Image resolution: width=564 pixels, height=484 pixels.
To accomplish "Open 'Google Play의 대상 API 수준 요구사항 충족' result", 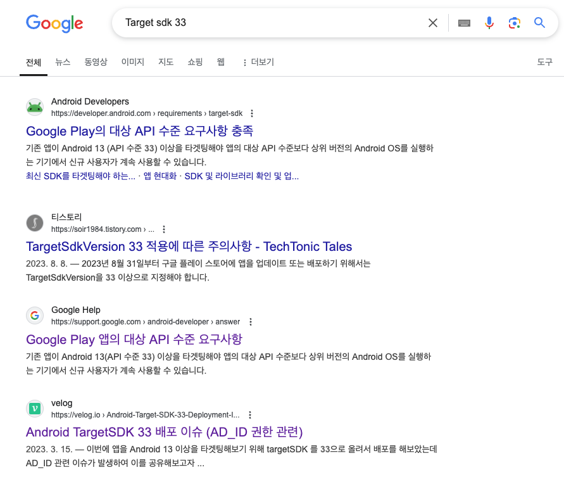I will click(x=139, y=131).
